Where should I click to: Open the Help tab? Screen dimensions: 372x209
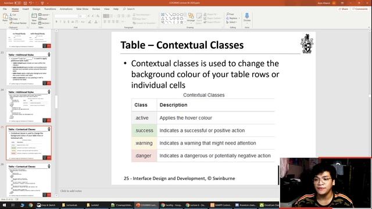point(116,9)
